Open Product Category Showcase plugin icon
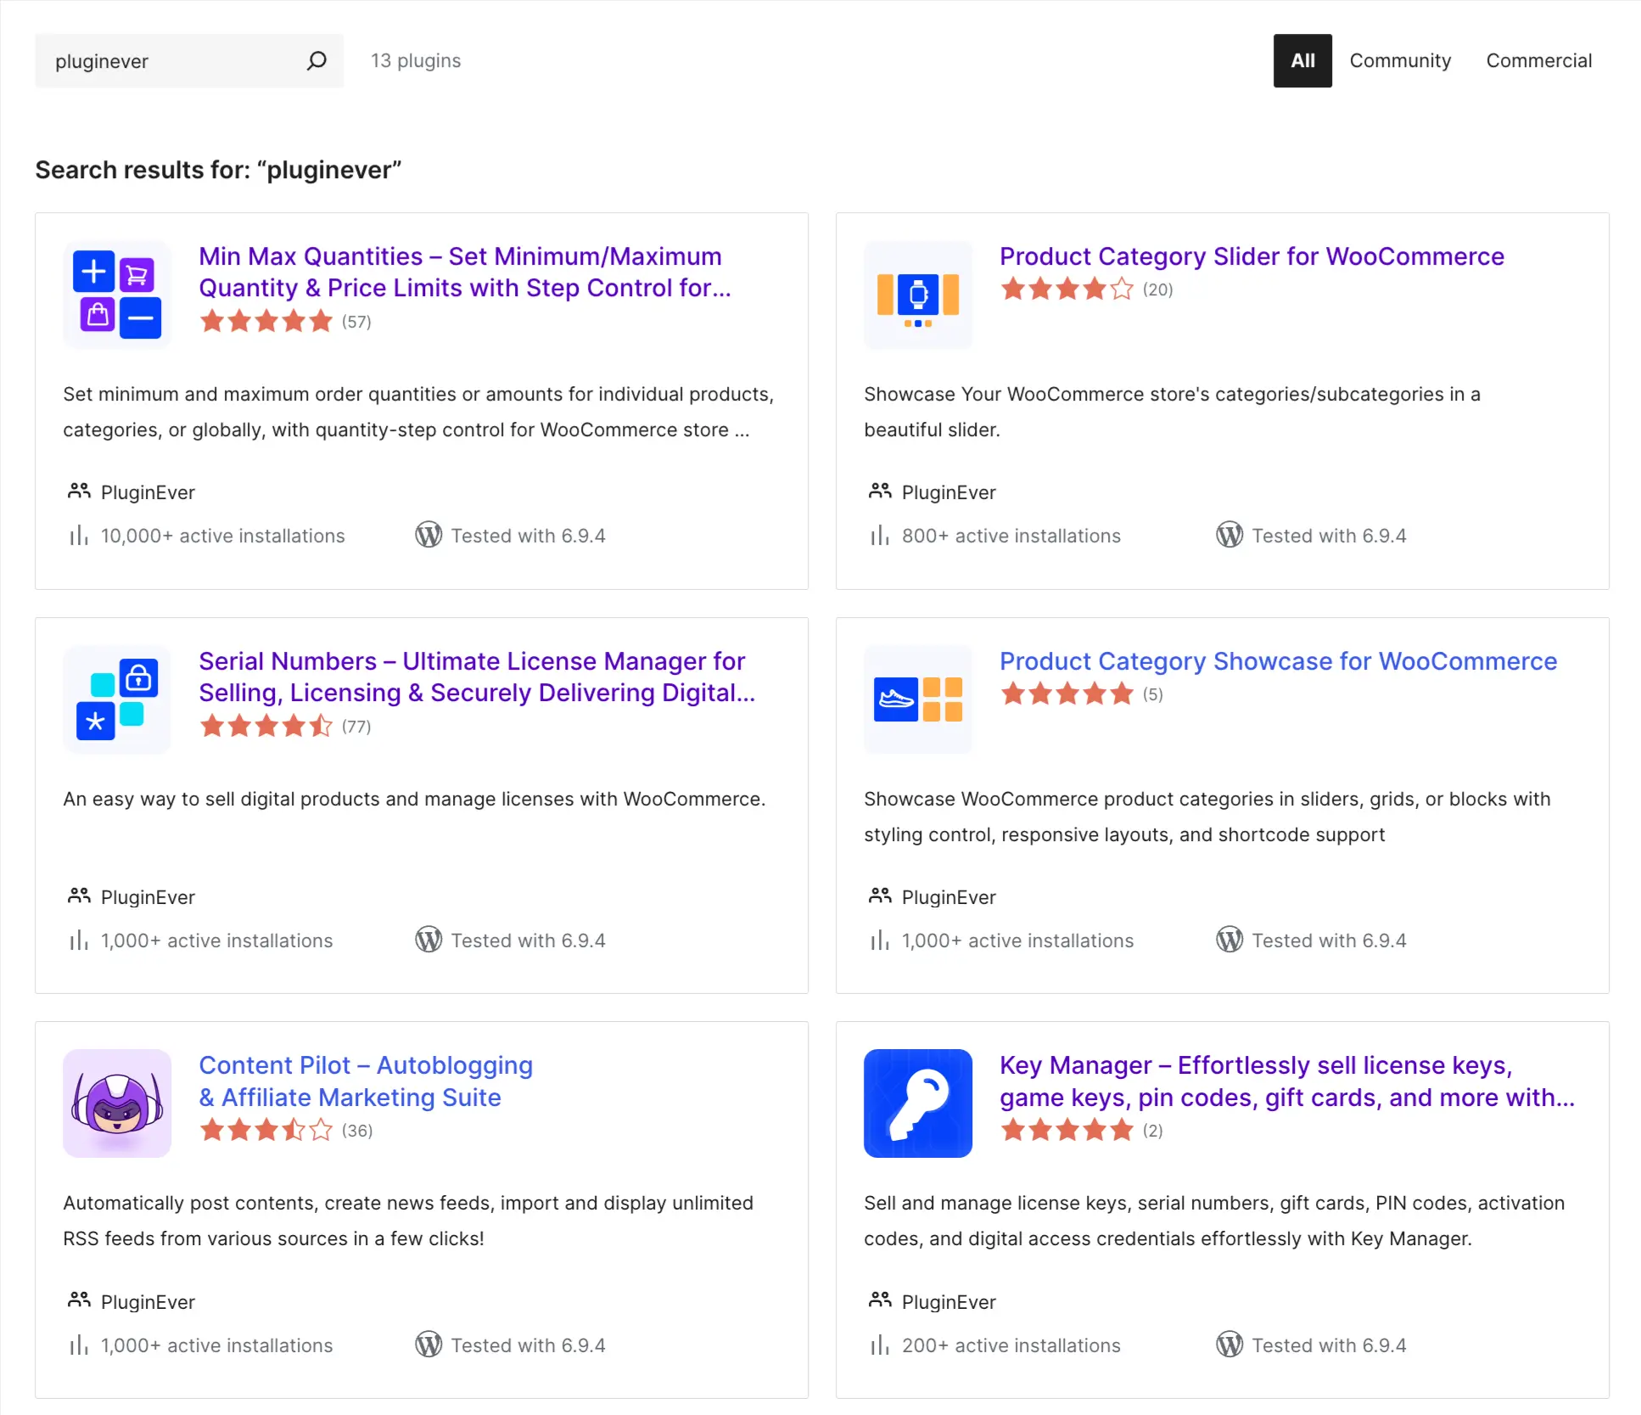1641x1415 pixels. 917,699
